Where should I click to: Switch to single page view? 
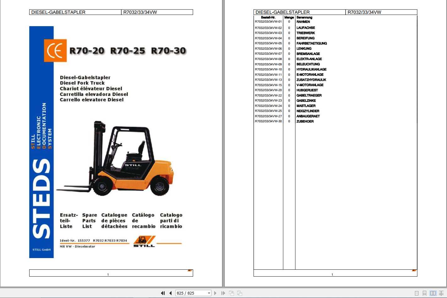[x=417, y=293]
